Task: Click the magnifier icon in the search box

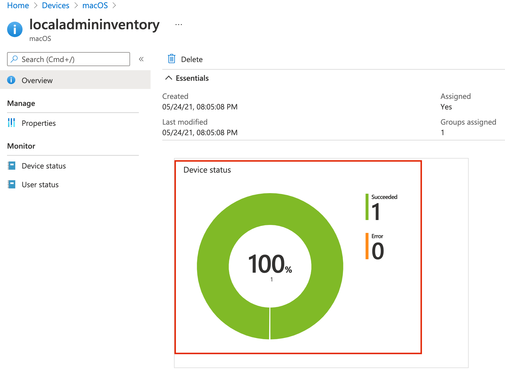Action: click(14, 59)
